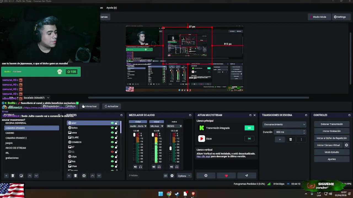353x198 pixels.
Task: Click REDES volume fader handle
Action: [x=170, y=148]
